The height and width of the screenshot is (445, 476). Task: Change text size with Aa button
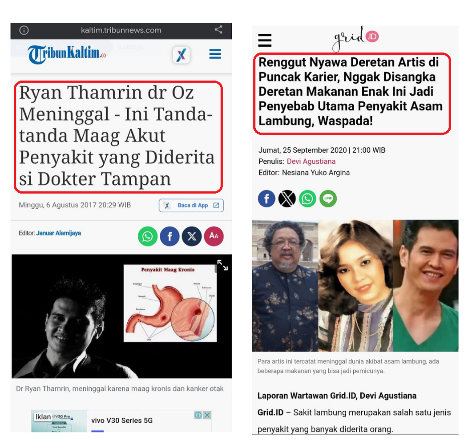(214, 236)
